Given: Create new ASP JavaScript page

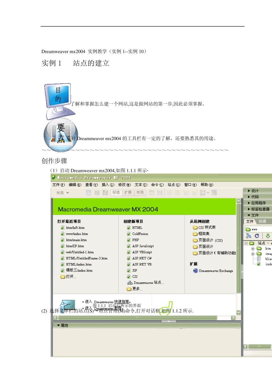Looking at the screenshot, I should click(x=143, y=246).
